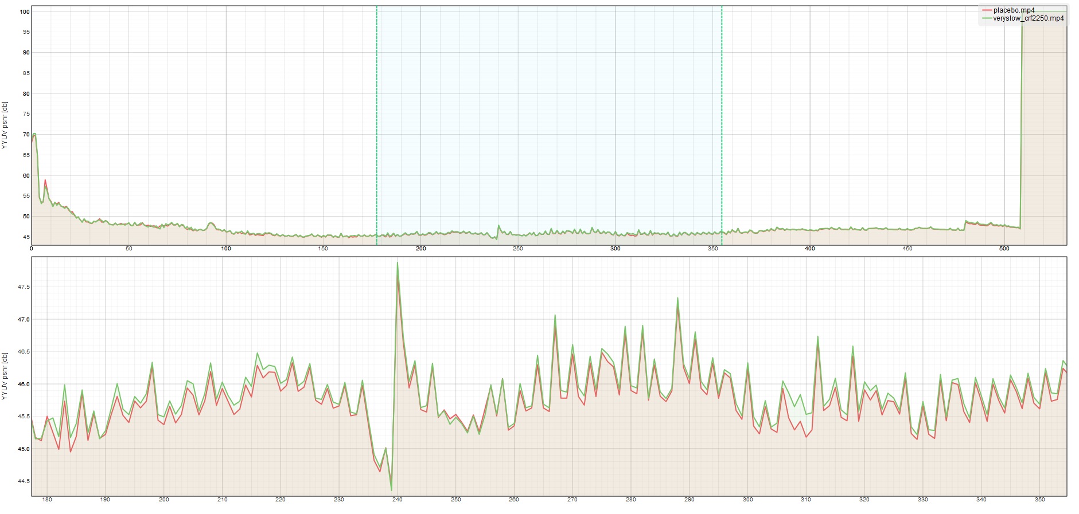
Task: Grab the right dashed boundary of the selected range
Action: click(x=722, y=125)
